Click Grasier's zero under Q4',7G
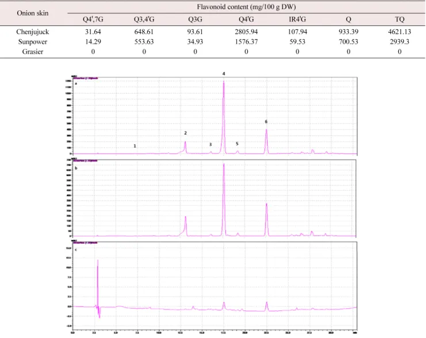Image resolution: width=426 pixels, height=338 pixels. click(93, 52)
